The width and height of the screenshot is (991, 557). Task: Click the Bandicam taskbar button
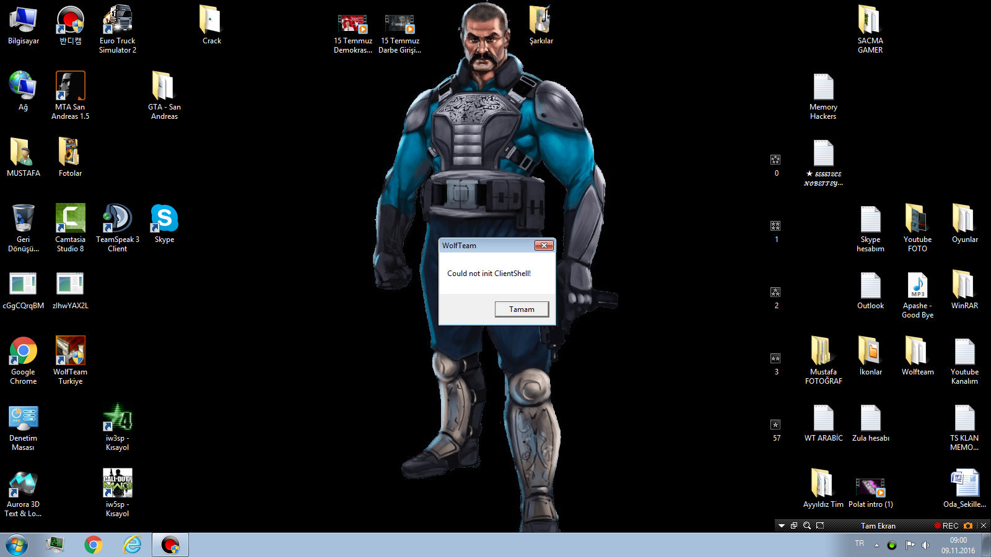[170, 545]
